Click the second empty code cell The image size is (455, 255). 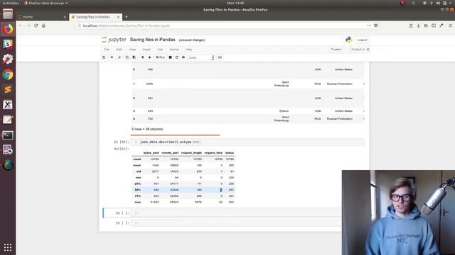coord(235,223)
